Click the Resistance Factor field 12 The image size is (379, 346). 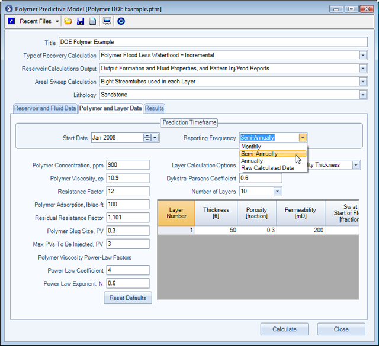click(x=128, y=191)
